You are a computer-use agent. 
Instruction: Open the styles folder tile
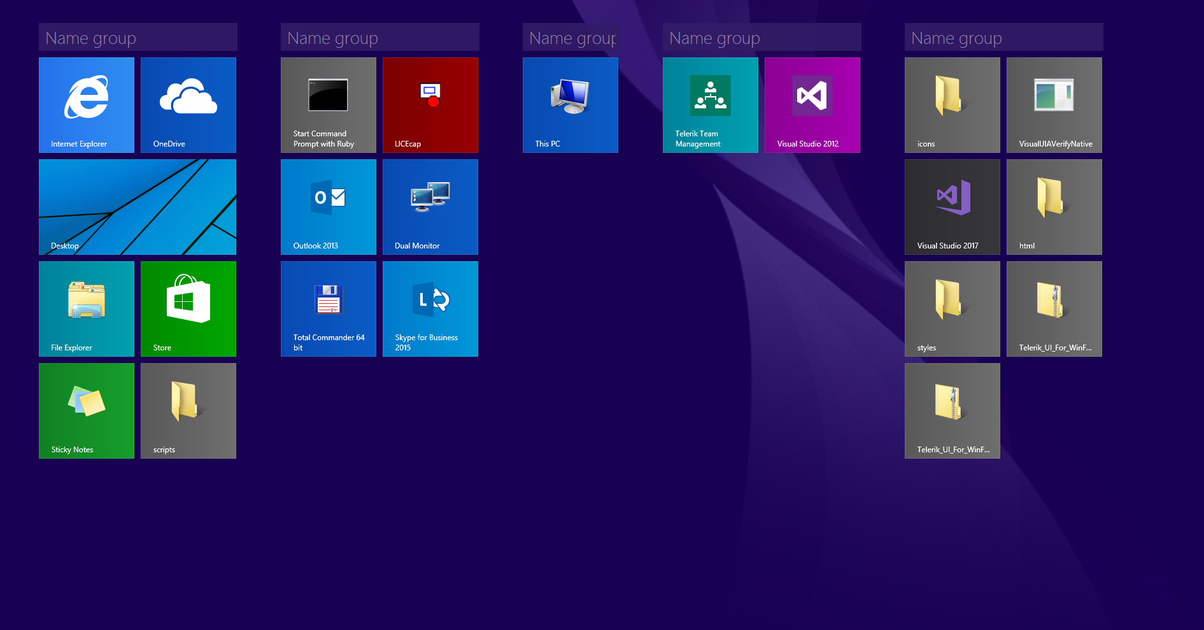953,309
